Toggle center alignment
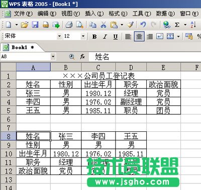This screenshot has height=190, width=201. (x=139, y=36)
